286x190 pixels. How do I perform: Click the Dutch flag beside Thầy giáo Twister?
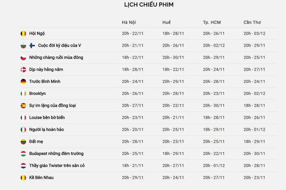pyautogui.click(x=23, y=166)
